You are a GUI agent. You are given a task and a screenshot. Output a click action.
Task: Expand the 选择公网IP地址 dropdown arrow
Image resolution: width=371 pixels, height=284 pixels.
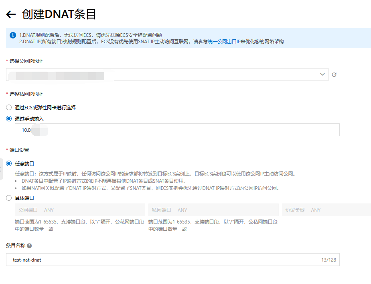[322, 75]
